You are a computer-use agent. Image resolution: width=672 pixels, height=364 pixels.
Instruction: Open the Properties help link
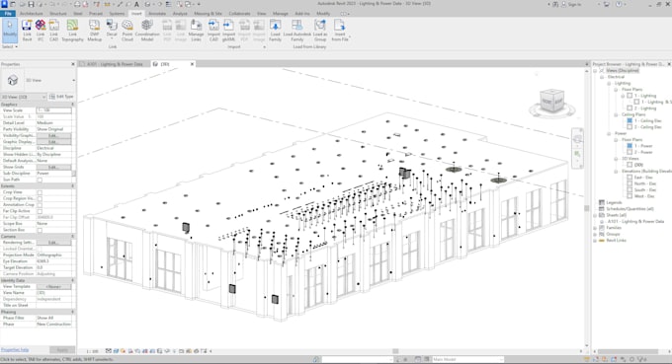click(x=15, y=350)
